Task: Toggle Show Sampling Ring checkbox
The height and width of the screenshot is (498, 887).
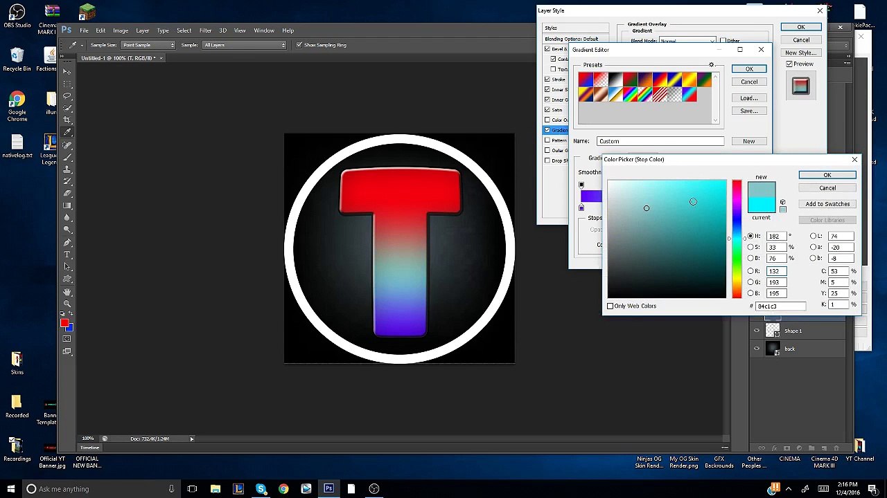Action: tap(299, 45)
